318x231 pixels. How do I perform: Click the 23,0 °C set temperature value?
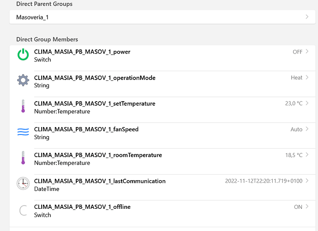(294, 103)
